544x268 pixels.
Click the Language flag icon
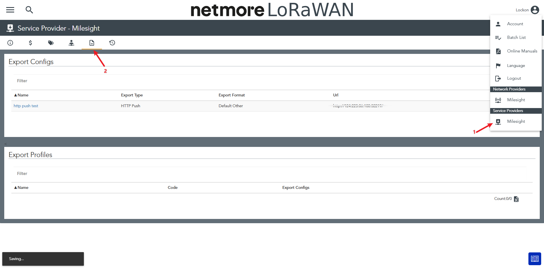[x=498, y=66]
